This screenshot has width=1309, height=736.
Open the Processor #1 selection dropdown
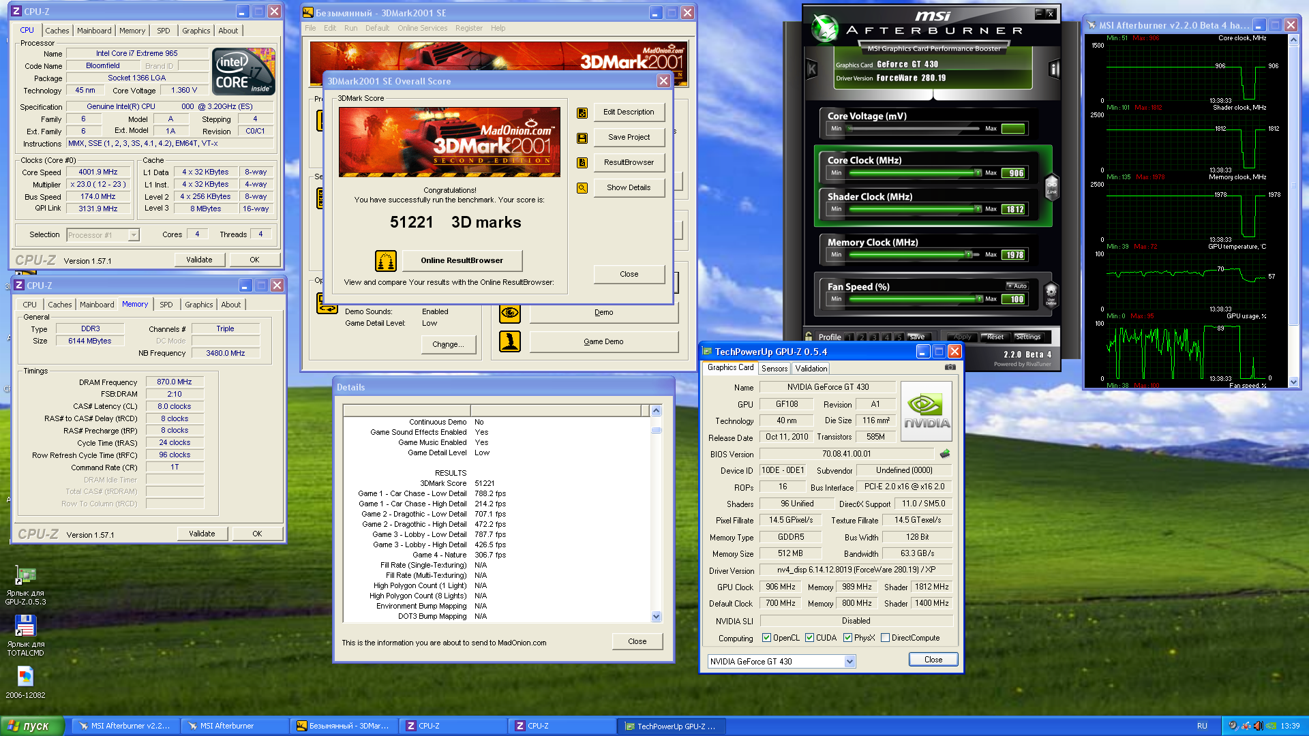[x=134, y=235]
